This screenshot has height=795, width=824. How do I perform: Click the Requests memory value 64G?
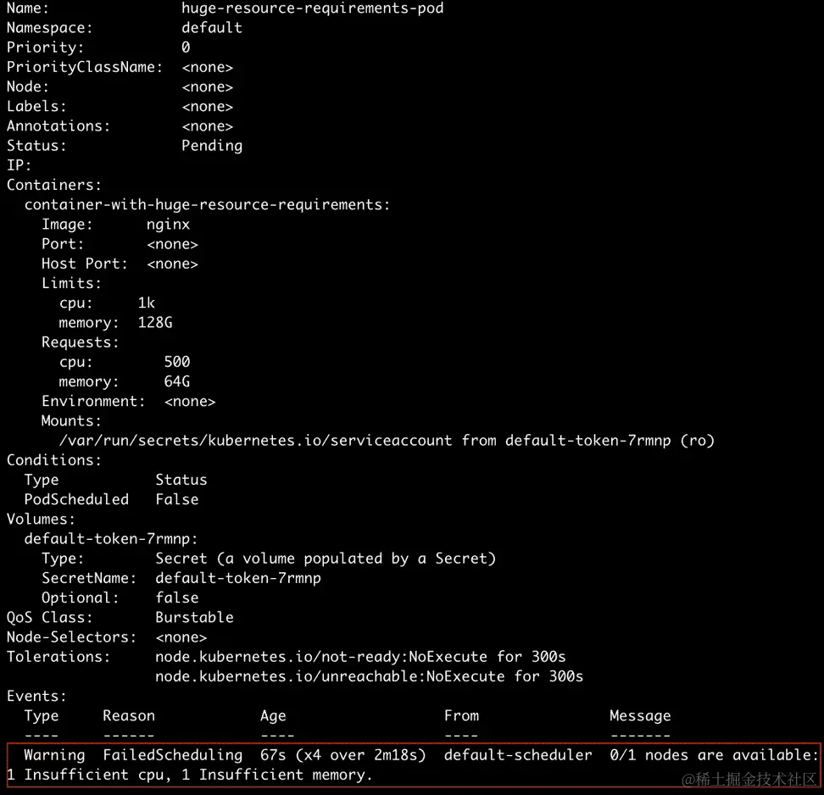[176, 381]
